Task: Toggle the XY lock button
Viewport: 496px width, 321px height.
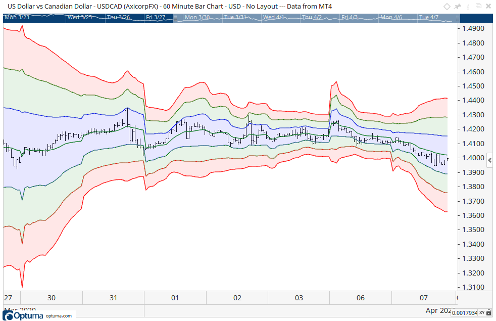Action: pyautogui.click(x=485, y=313)
